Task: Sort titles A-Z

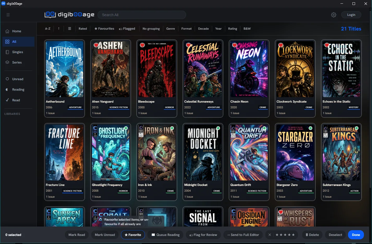Action: (x=48, y=29)
